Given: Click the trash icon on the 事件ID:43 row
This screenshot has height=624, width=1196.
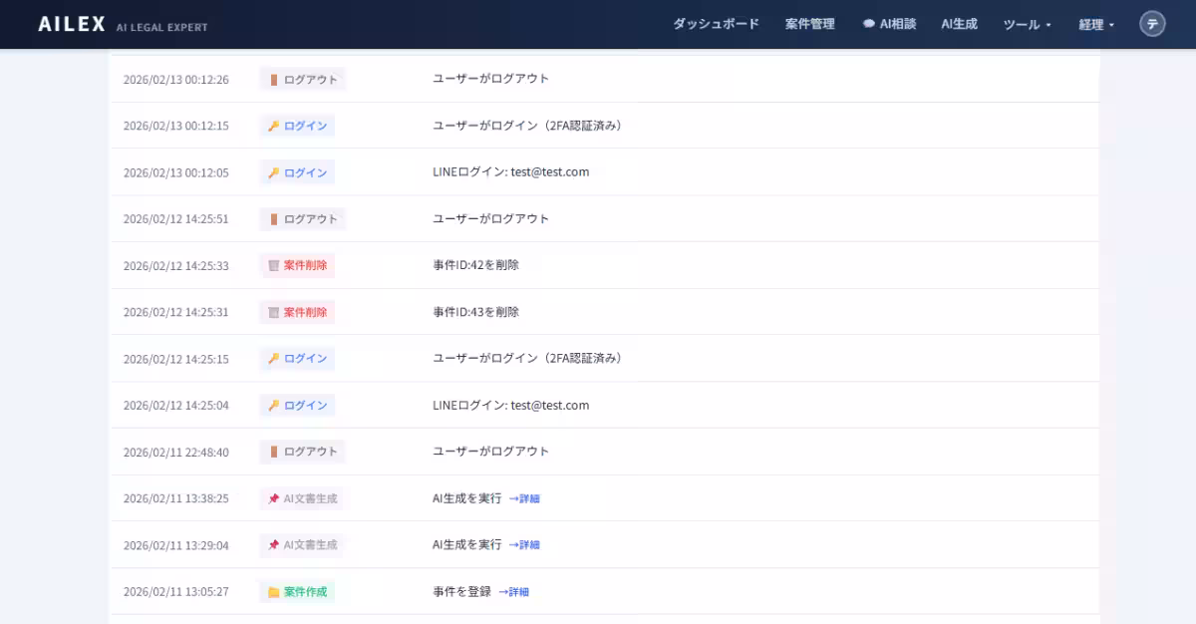Looking at the screenshot, I should 273,311.
